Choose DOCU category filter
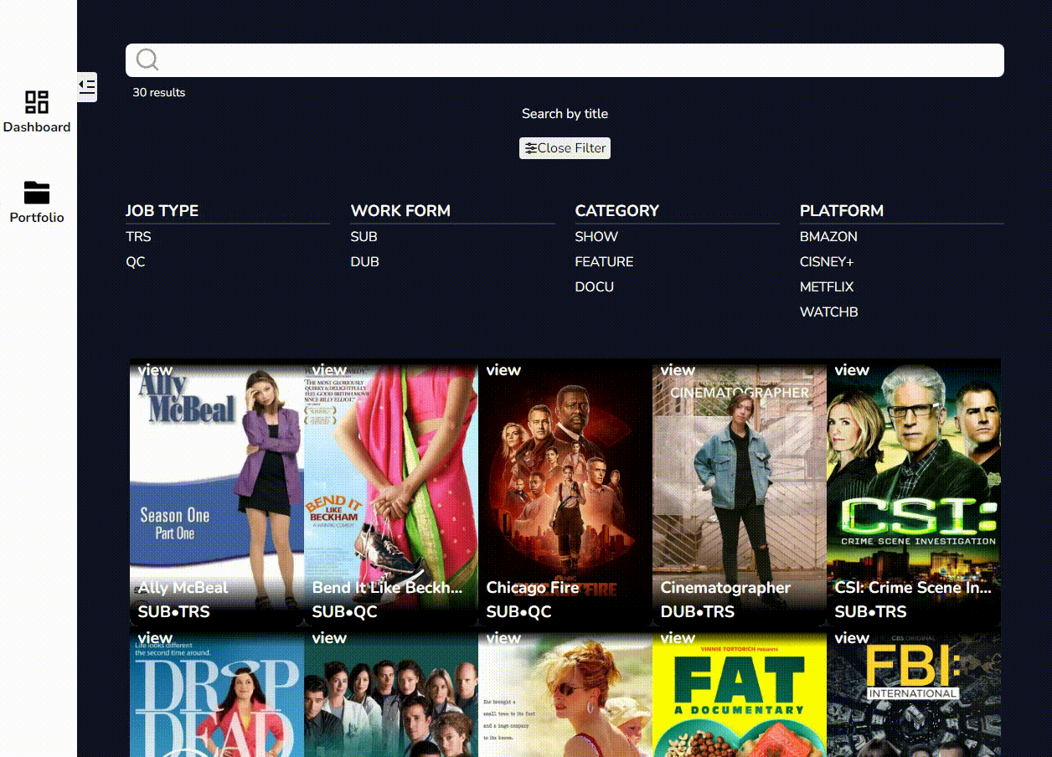The height and width of the screenshot is (757, 1052). [594, 287]
